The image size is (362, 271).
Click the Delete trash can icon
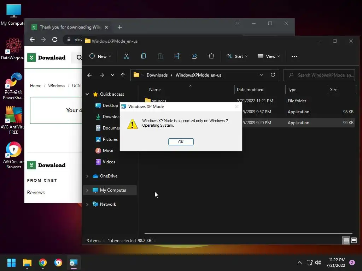211,56
